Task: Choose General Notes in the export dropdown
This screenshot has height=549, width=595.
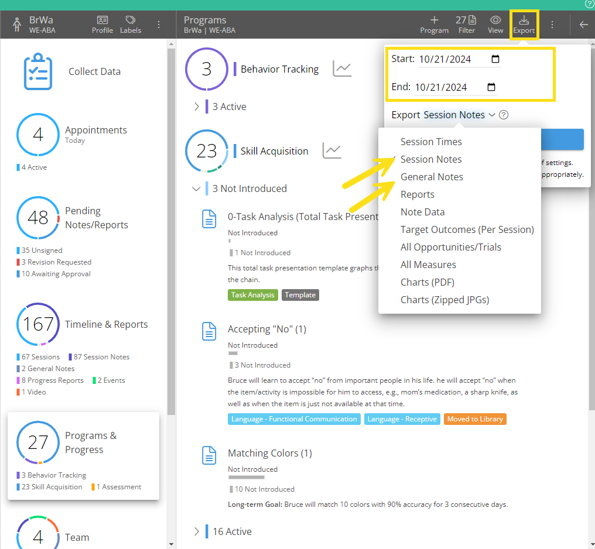Action: pyautogui.click(x=432, y=177)
